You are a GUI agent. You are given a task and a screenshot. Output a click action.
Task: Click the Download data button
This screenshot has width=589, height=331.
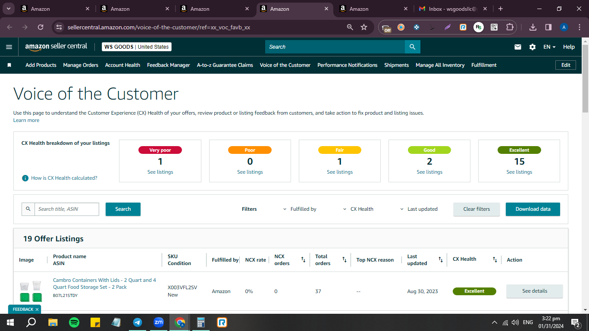pyautogui.click(x=533, y=209)
